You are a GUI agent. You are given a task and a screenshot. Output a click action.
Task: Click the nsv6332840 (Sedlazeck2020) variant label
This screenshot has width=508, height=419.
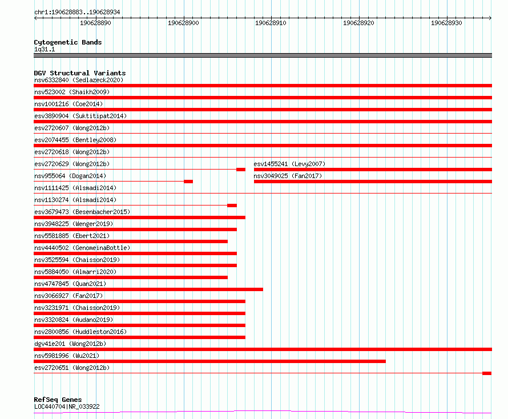point(79,80)
